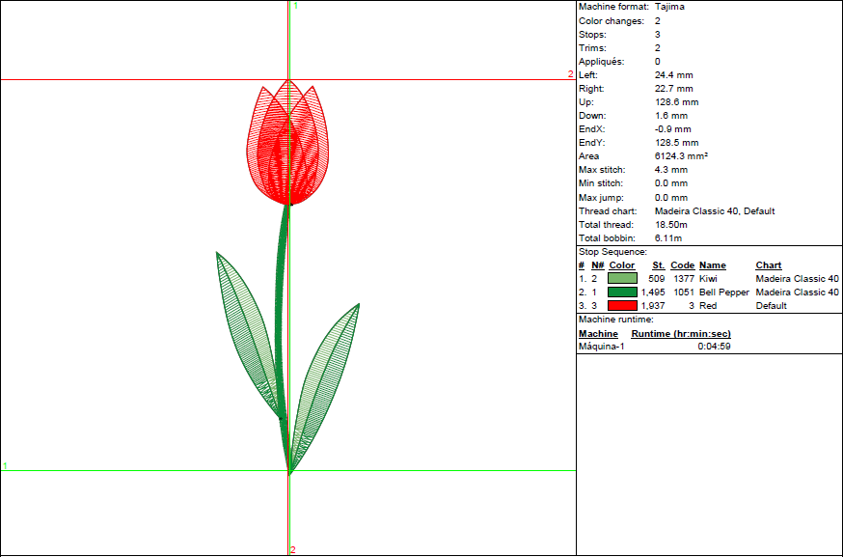
Task: Select the Total thread 18.50m value
Action: click(x=669, y=224)
